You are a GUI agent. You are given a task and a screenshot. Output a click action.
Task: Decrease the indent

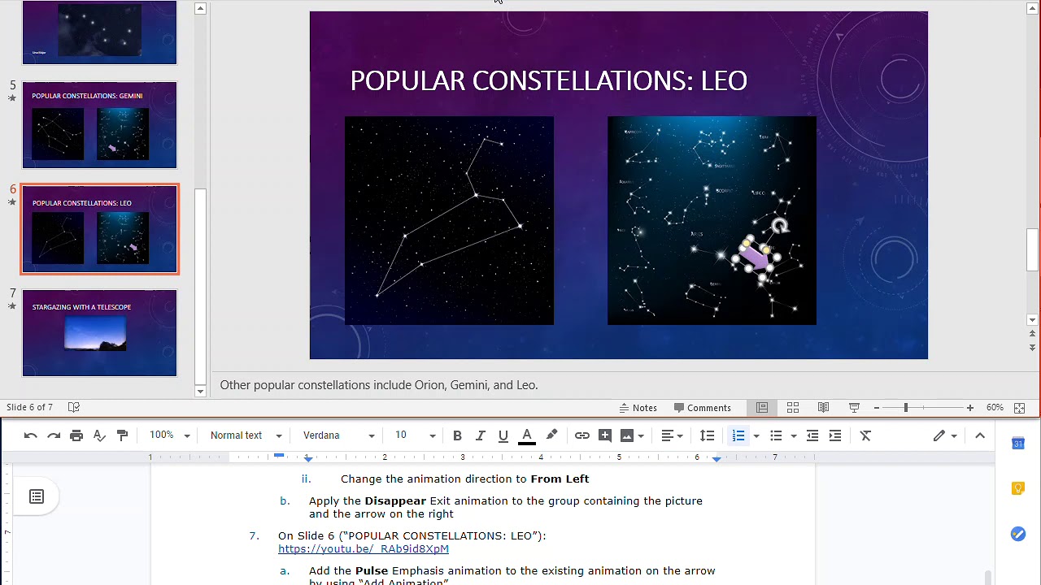(812, 435)
